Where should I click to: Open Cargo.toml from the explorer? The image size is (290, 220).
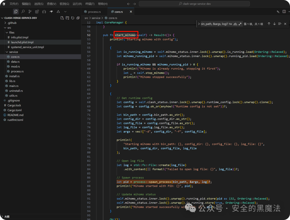pos(15,110)
